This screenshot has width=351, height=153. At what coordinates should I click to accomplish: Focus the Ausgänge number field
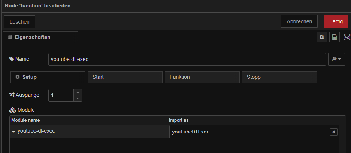pos(61,95)
